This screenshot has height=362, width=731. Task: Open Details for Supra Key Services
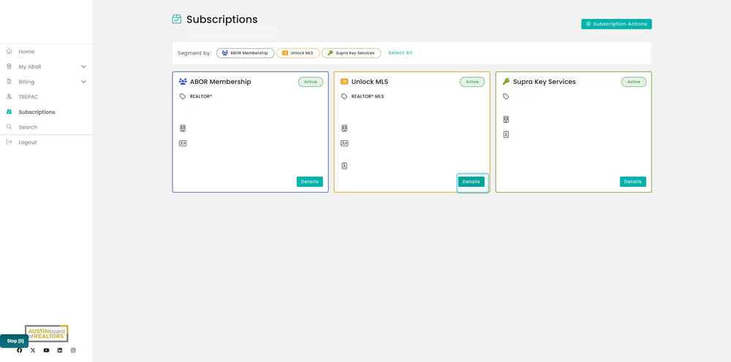tap(632, 182)
